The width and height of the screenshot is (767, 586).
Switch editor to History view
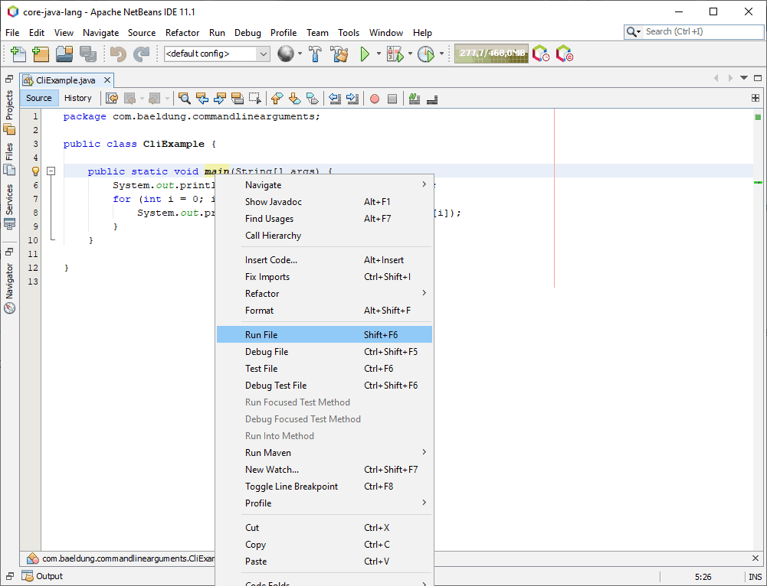tap(77, 98)
